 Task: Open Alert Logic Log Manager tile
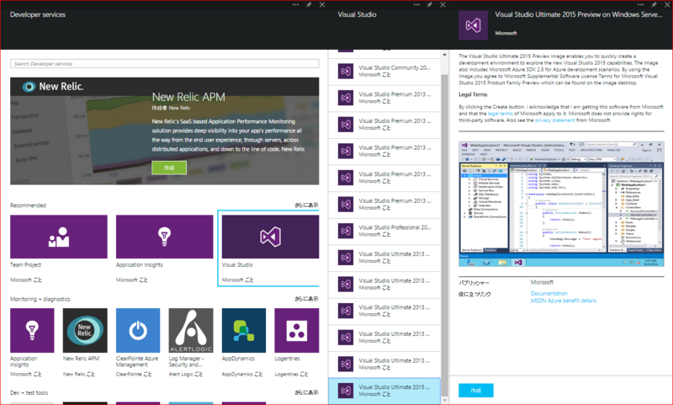click(x=191, y=330)
